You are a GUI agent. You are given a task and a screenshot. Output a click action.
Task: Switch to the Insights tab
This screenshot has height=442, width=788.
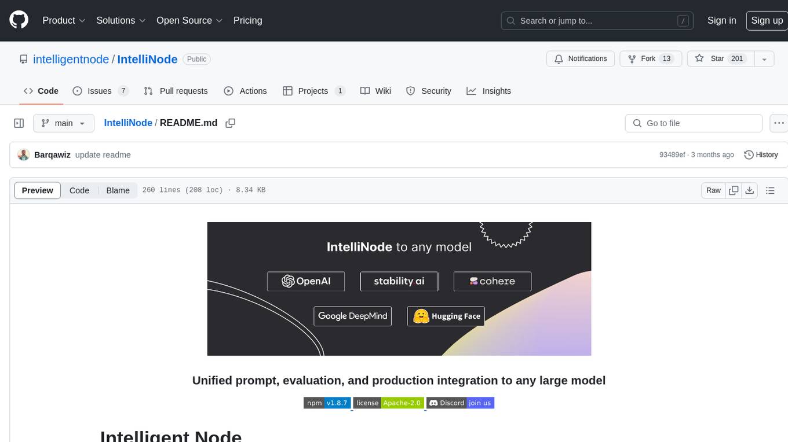pos(489,91)
